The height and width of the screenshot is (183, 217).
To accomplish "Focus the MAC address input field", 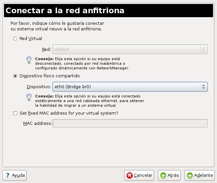I will click(130, 123).
